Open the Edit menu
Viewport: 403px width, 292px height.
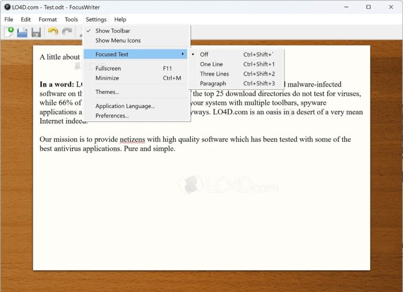coord(26,19)
